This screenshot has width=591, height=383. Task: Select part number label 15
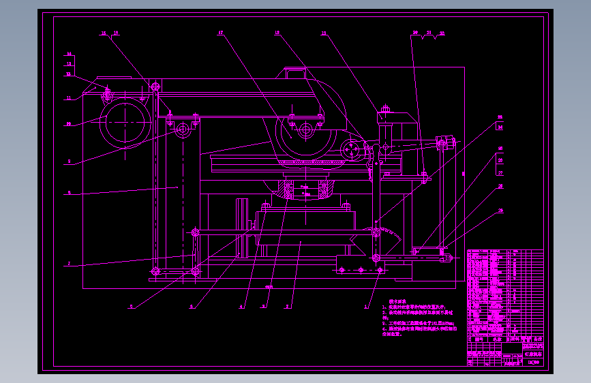pos(104,33)
